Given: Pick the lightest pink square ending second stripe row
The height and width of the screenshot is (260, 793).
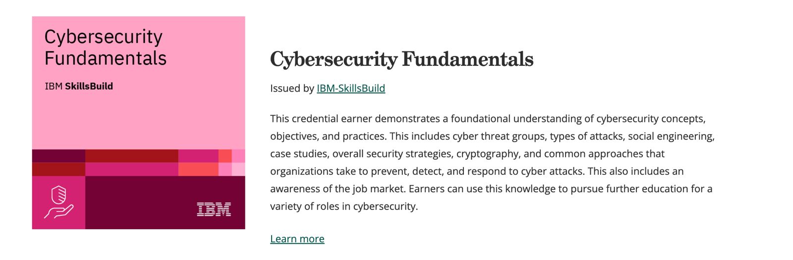Looking at the screenshot, I should click(x=238, y=169).
